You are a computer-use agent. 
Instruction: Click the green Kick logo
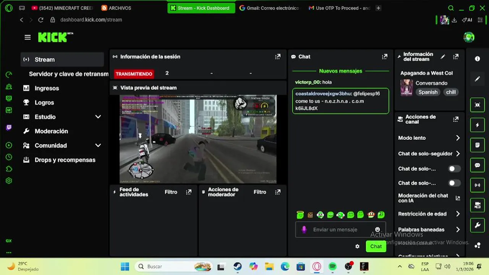pyautogui.click(x=55, y=37)
